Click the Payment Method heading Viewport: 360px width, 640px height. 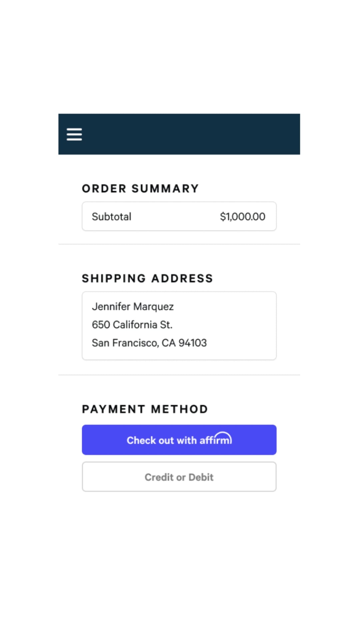click(145, 409)
